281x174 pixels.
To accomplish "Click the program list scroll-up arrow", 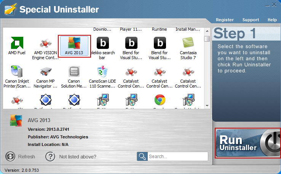I will (x=207, y=31).
